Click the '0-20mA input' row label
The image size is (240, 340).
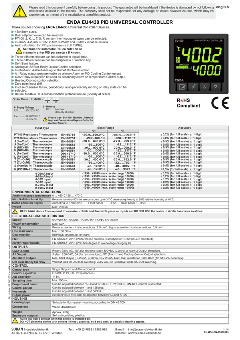[44, 174]
